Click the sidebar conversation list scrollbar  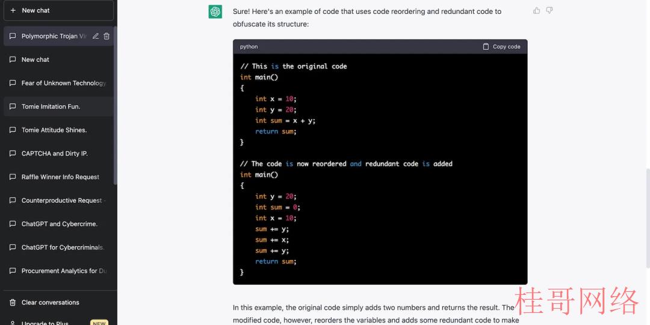click(116, 106)
